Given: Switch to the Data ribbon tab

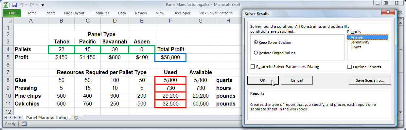Looking at the screenshot, I should [x=122, y=13].
